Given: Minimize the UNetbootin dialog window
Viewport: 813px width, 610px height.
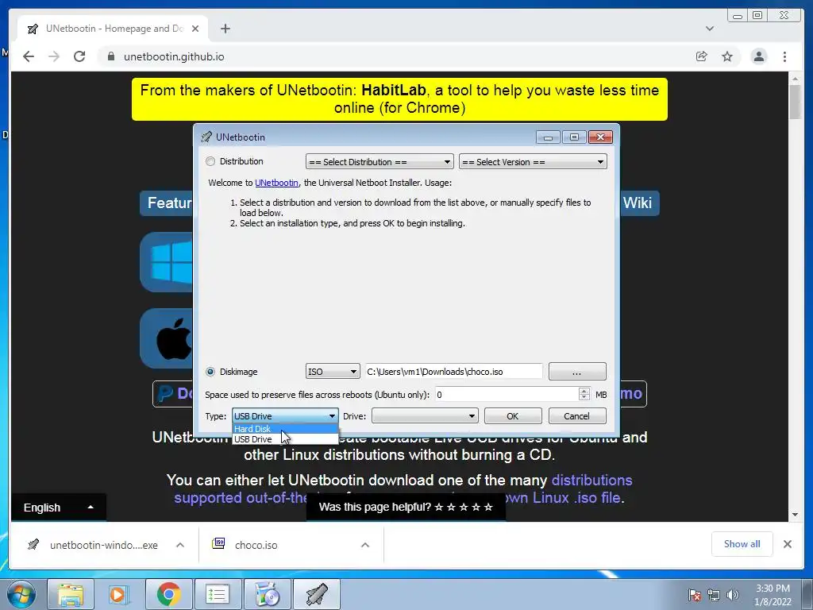Looking at the screenshot, I should [x=548, y=137].
